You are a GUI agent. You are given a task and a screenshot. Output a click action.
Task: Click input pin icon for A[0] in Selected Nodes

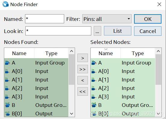(x=94, y=71)
